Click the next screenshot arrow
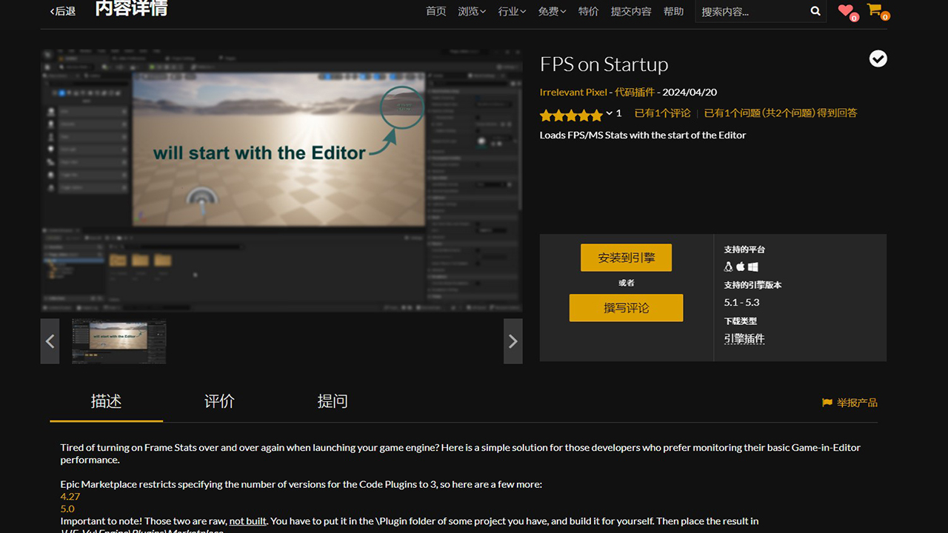 [x=513, y=341]
